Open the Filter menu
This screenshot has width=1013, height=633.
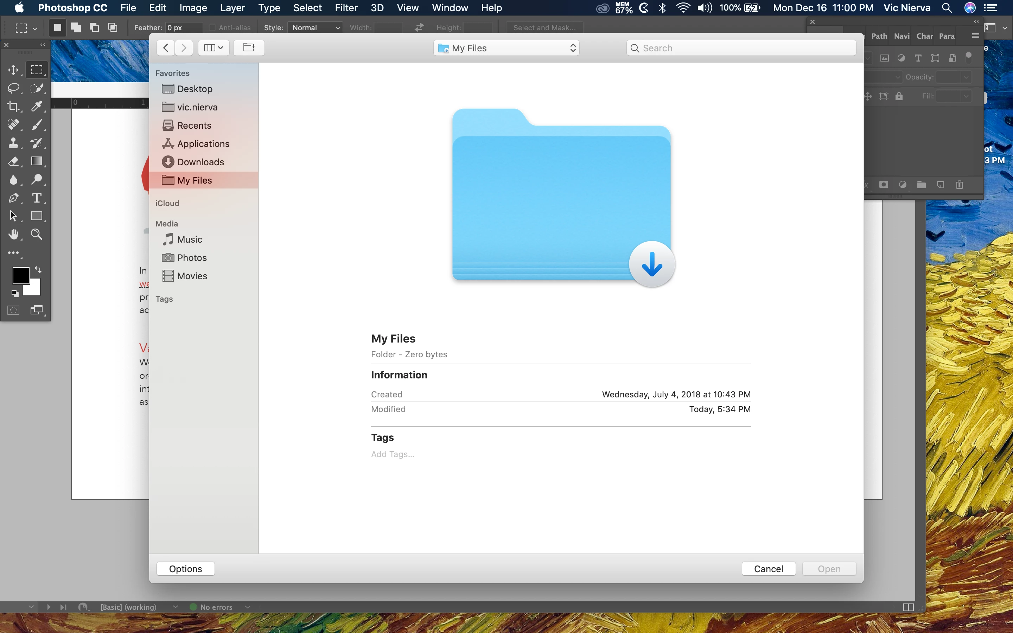click(x=346, y=8)
